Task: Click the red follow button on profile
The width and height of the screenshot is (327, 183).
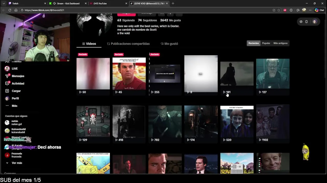Action: pyautogui.click(x=126, y=14)
